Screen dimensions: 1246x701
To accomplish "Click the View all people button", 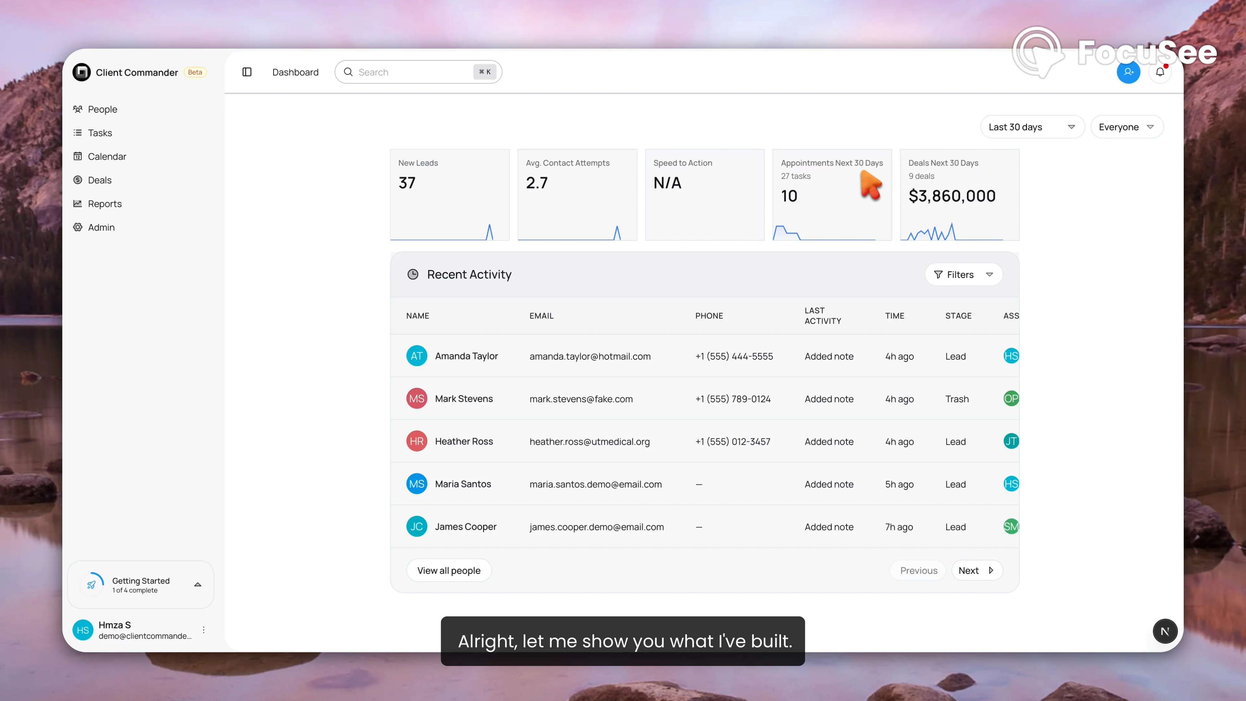I will pos(448,571).
